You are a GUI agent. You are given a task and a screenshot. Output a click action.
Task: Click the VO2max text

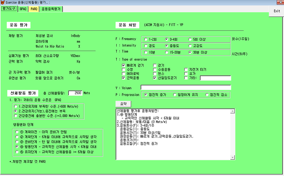[75, 56]
